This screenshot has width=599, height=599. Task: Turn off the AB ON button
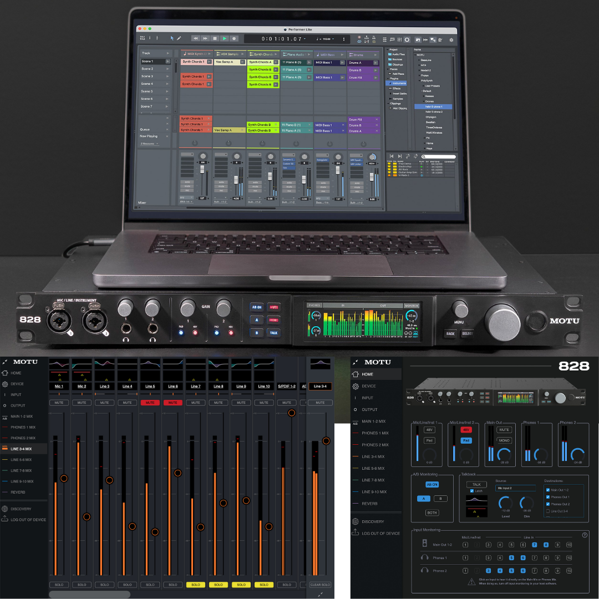tap(432, 484)
